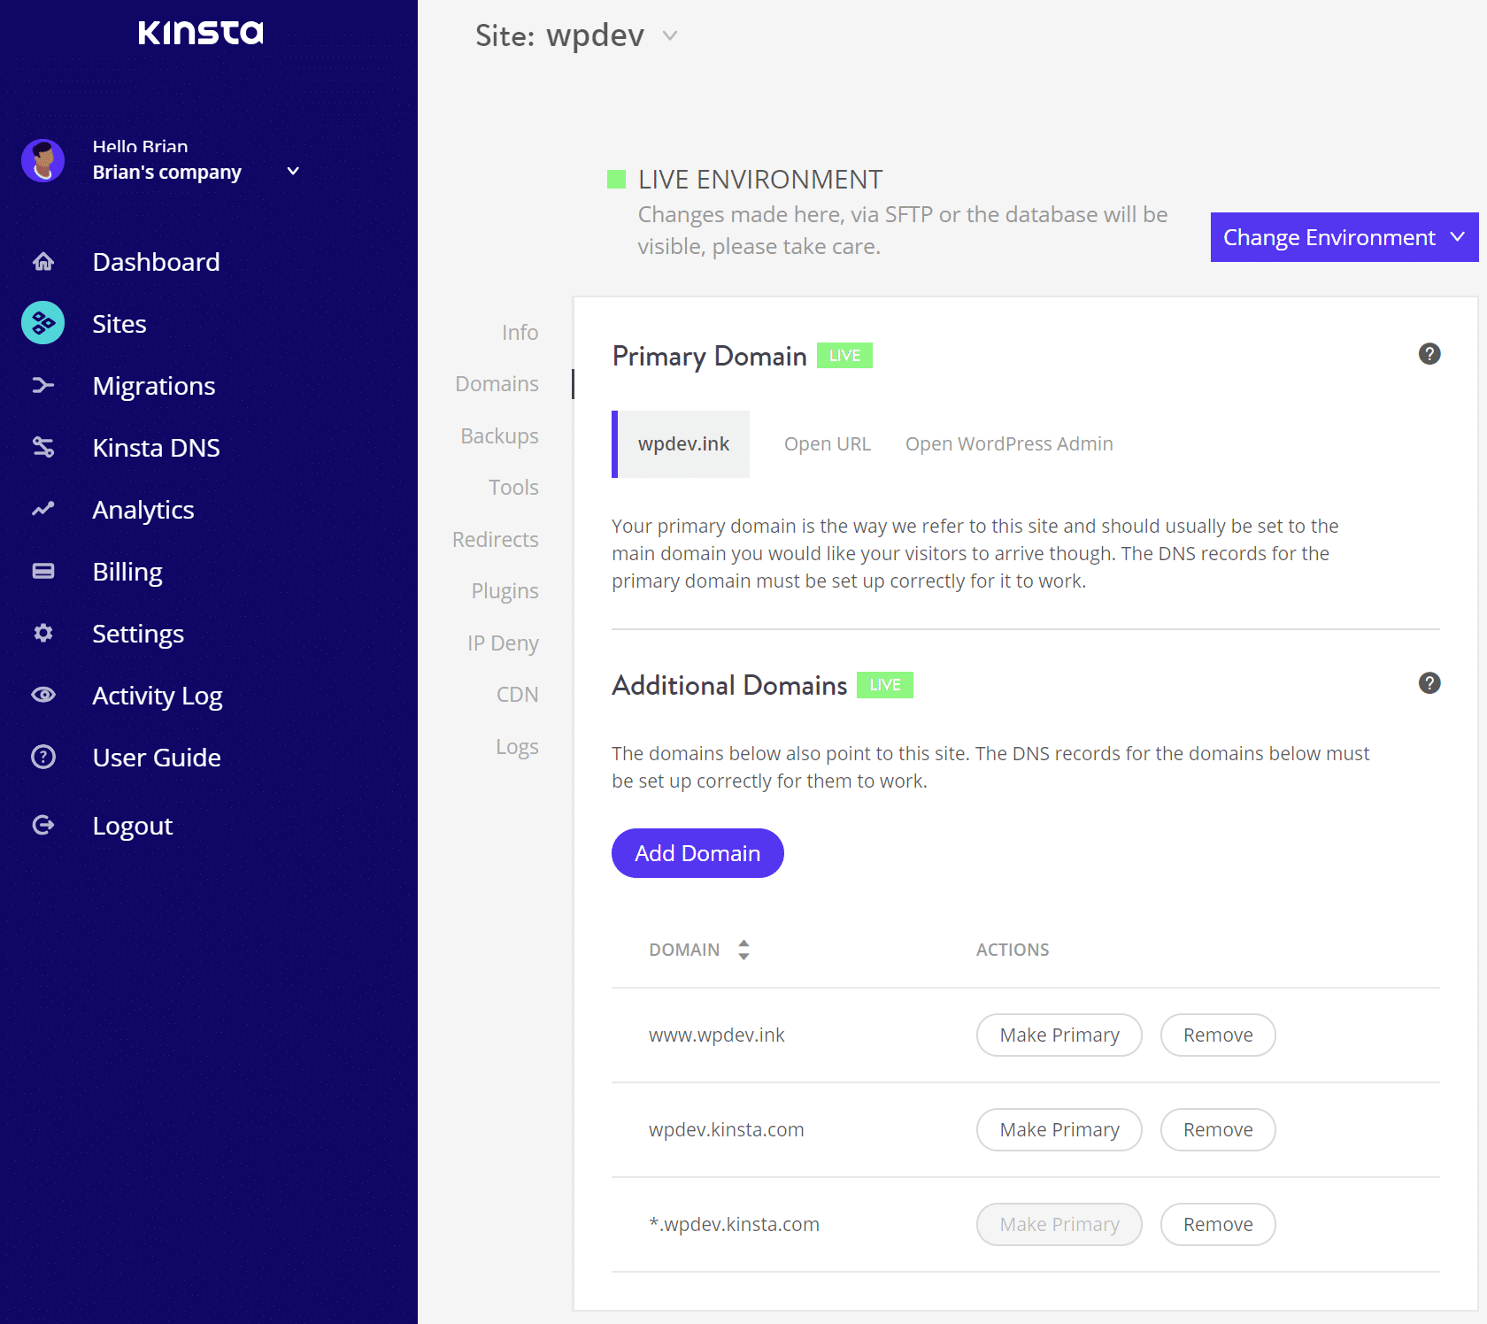Click the Logout icon
Viewport: 1487px width, 1324px height.
click(42, 825)
